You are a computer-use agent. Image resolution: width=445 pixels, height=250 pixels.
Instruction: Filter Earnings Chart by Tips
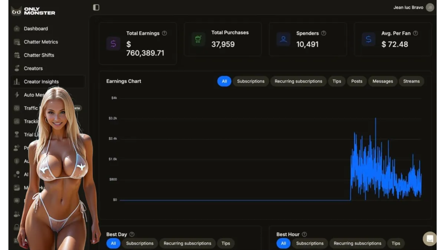click(x=337, y=81)
